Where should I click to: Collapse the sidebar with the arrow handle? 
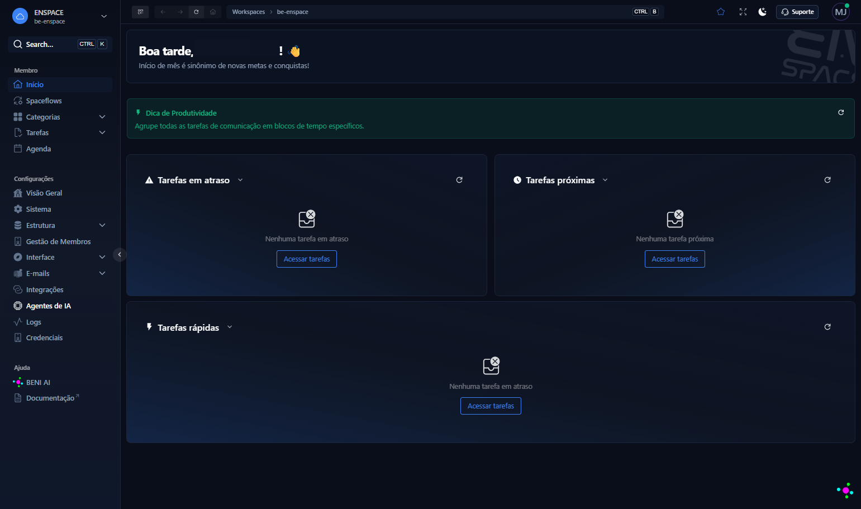[x=120, y=255]
